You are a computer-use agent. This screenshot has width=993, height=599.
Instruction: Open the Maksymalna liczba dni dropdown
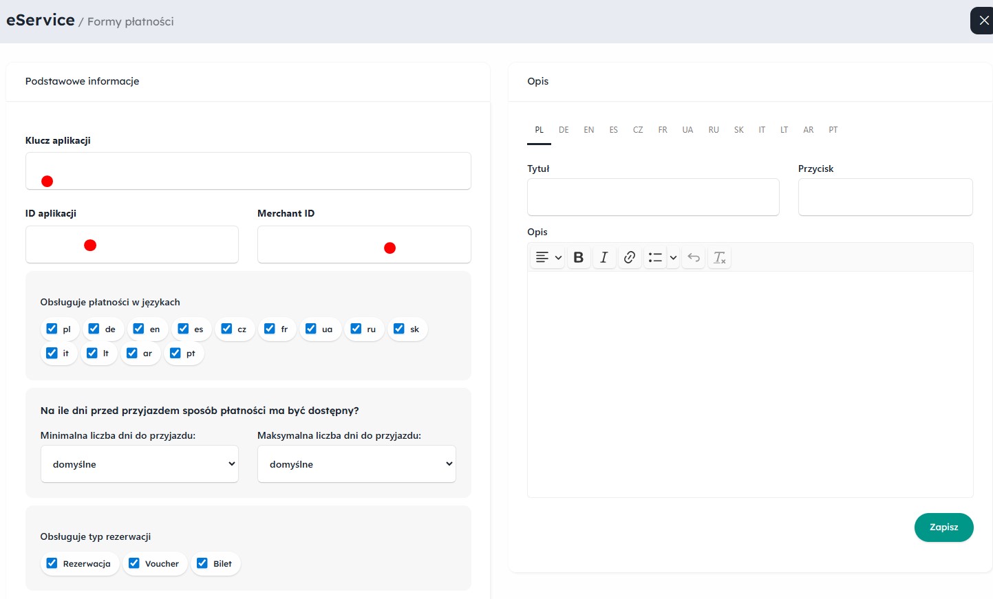(356, 464)
